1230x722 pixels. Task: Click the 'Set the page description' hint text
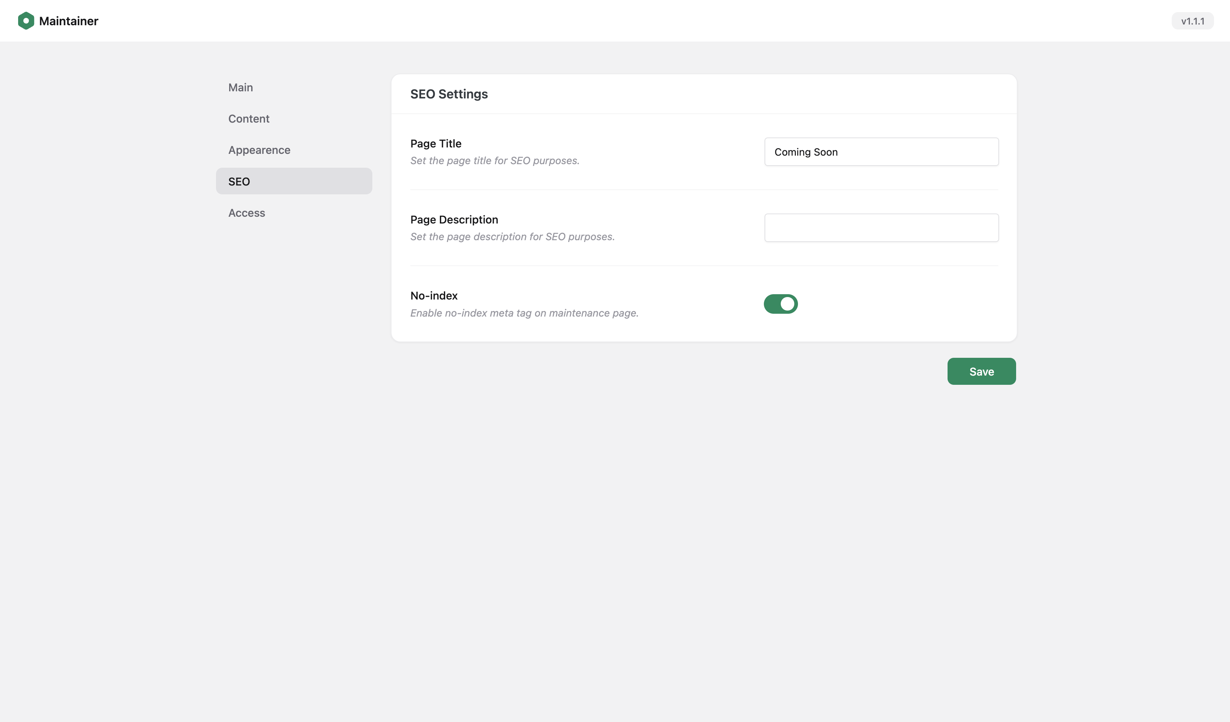pyautogui.click(x=512, y=237)
